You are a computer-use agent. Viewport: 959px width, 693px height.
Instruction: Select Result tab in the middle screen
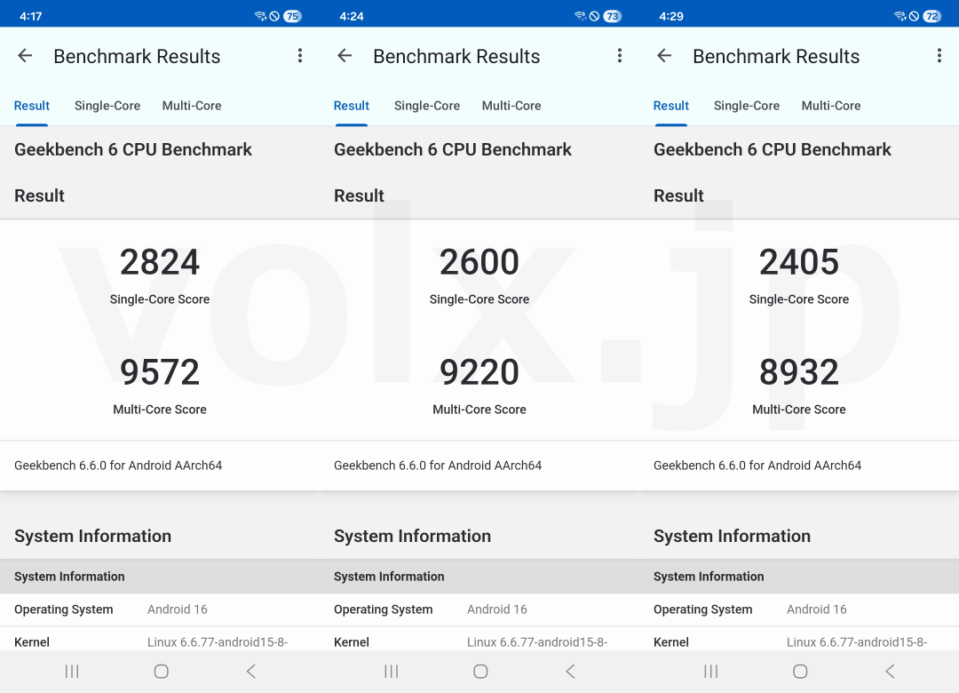(352, 106)
